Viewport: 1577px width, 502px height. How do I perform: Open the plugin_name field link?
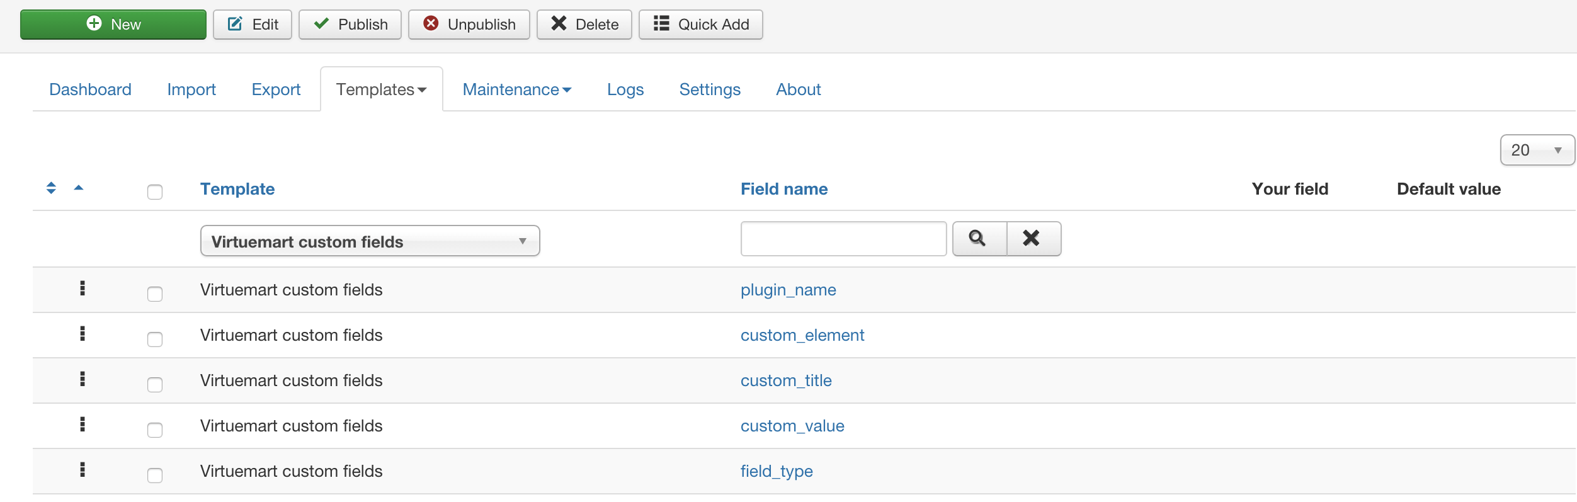(x=788, y=290)
